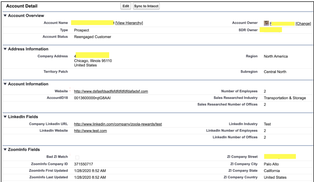314x182 pixels.
Task: Select the AccountID18 value text
Action: (x=92, y=98)
